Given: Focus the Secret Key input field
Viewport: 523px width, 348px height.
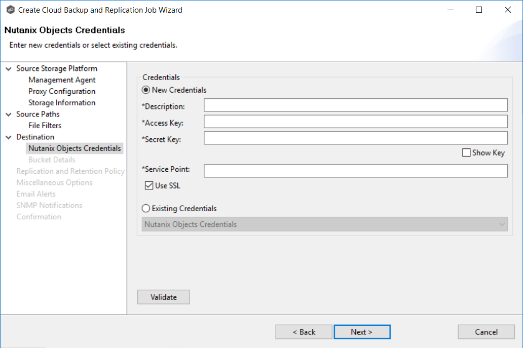Looking at the screenshot, I should pyautogui.click(x=356, y=138).
